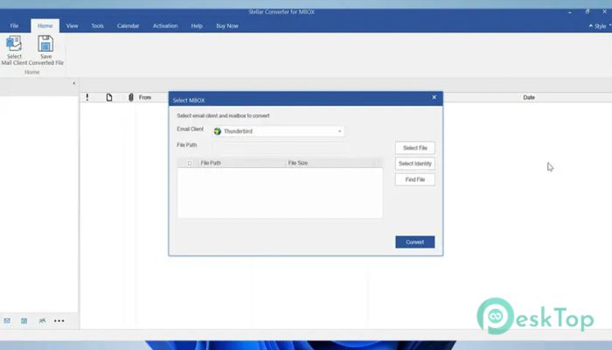The height and width of the screenshot is (350, 612).
Task: Switch to the Home ribbon tab
Action: tap(45, 25)
